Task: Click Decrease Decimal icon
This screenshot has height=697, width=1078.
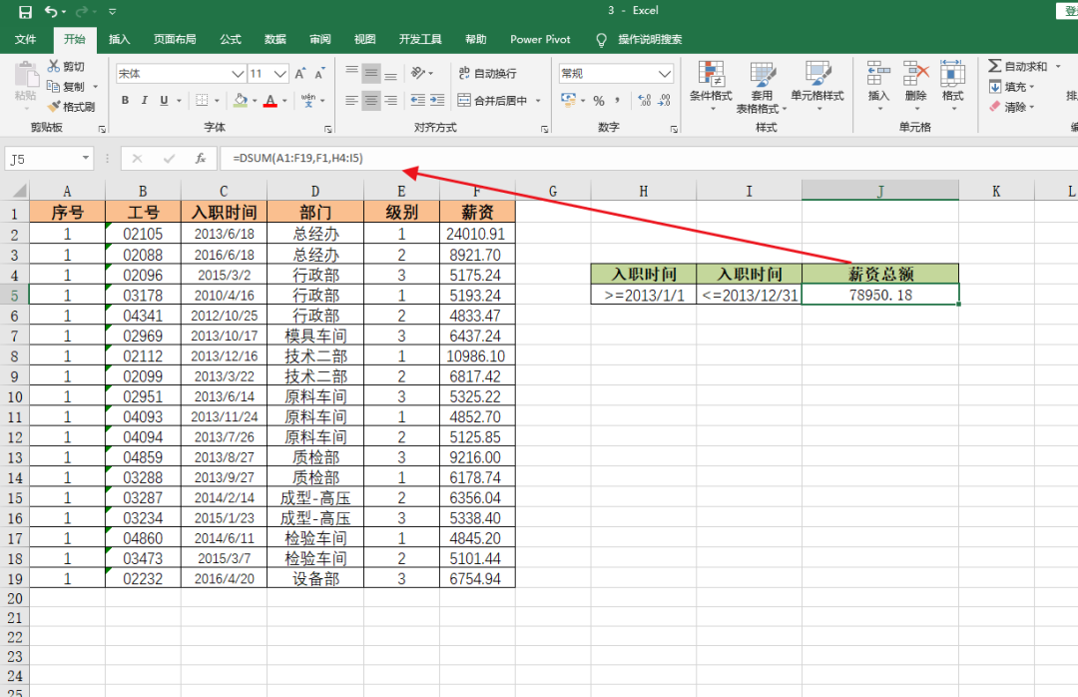Action: click(x=664, y=101)
